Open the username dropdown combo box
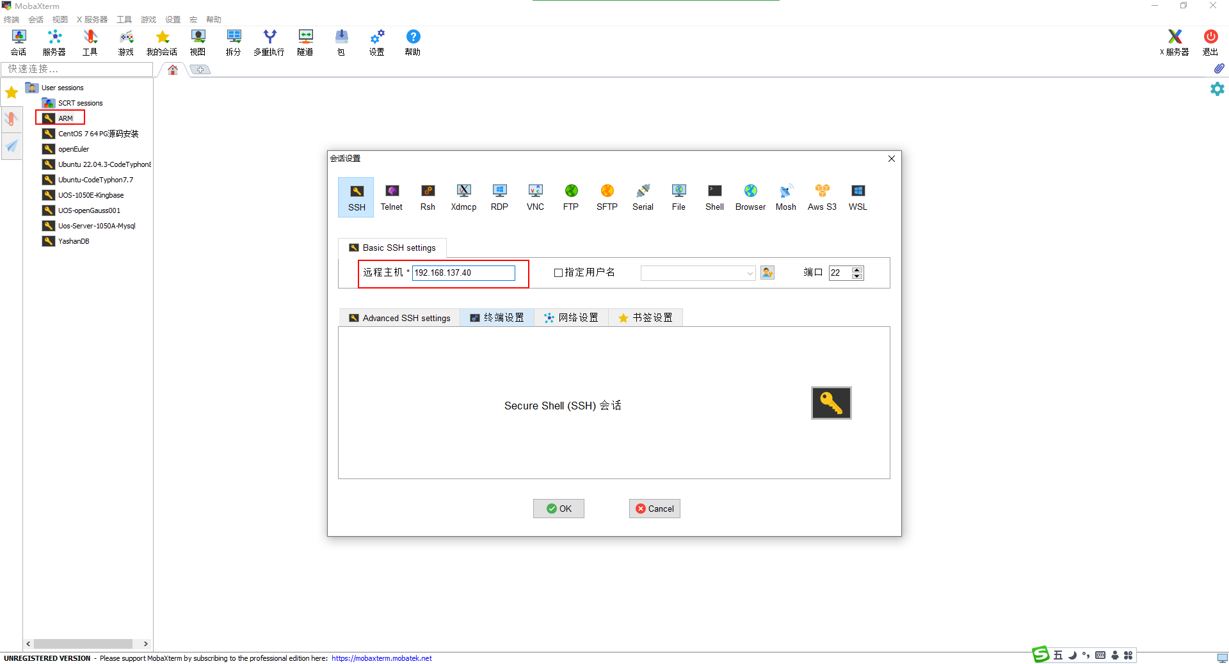 [x=698, y=273]
